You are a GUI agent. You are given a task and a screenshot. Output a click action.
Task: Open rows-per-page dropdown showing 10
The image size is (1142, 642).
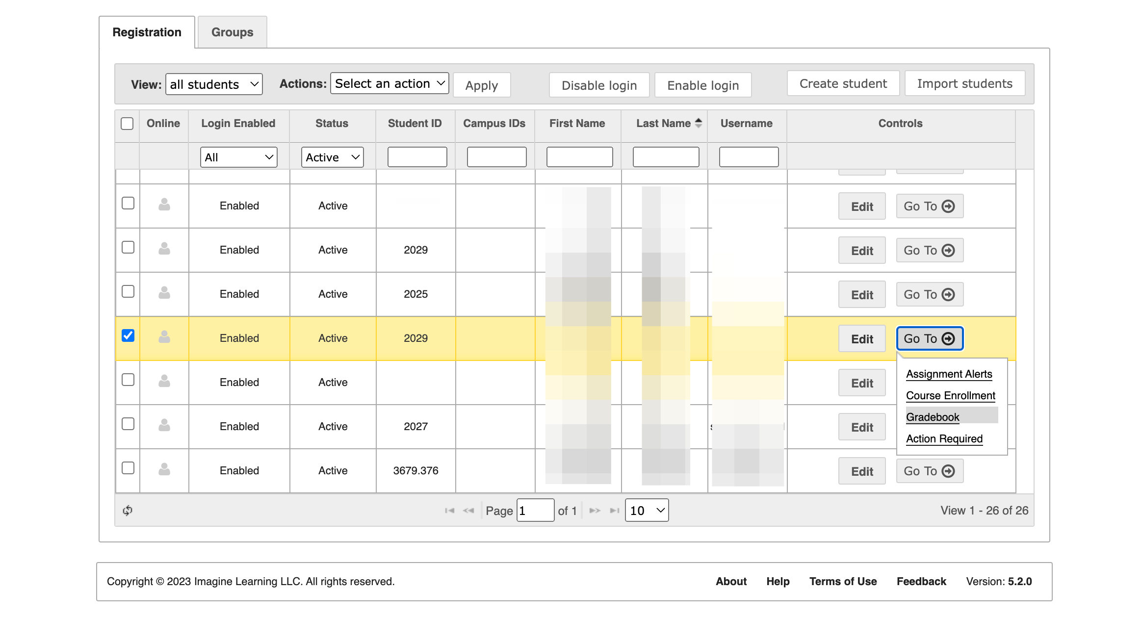[647, 511]
